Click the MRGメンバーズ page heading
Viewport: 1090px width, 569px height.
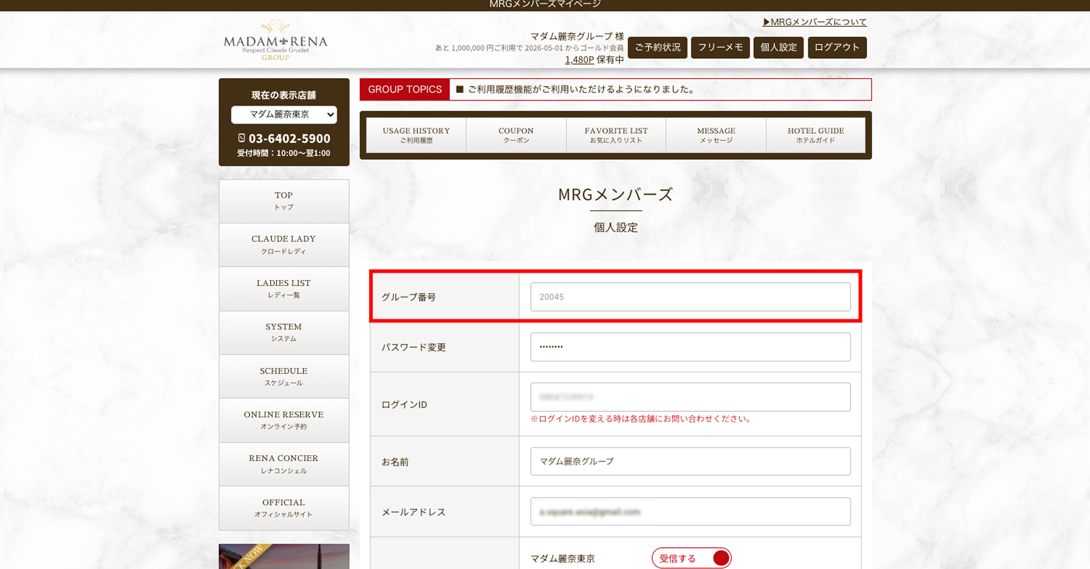click(616, 194)
